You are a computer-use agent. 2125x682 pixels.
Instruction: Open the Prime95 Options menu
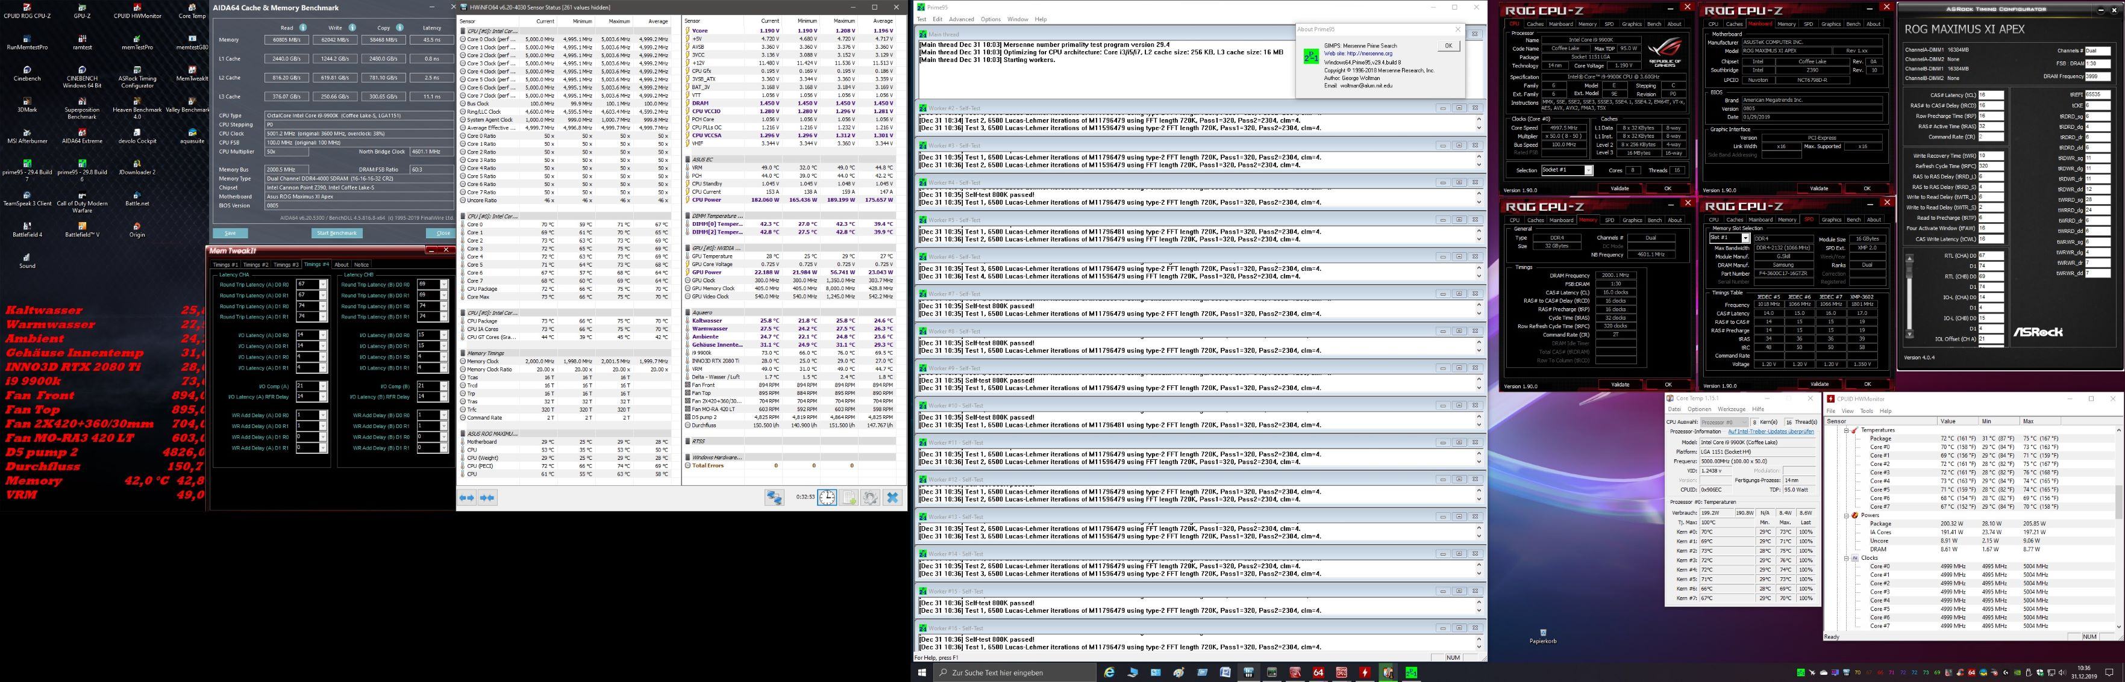coord(991,19)
